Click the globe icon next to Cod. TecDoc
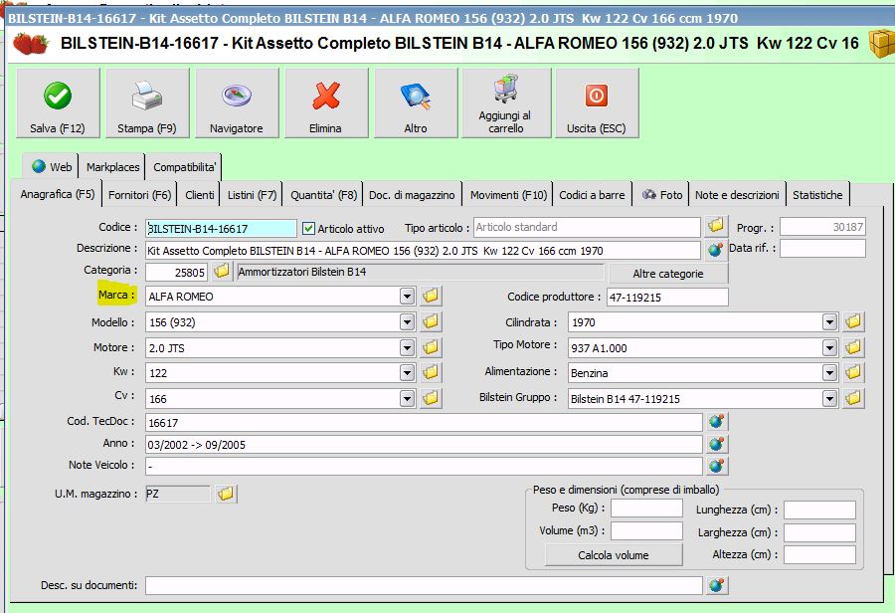 click(x=716, y=422)
